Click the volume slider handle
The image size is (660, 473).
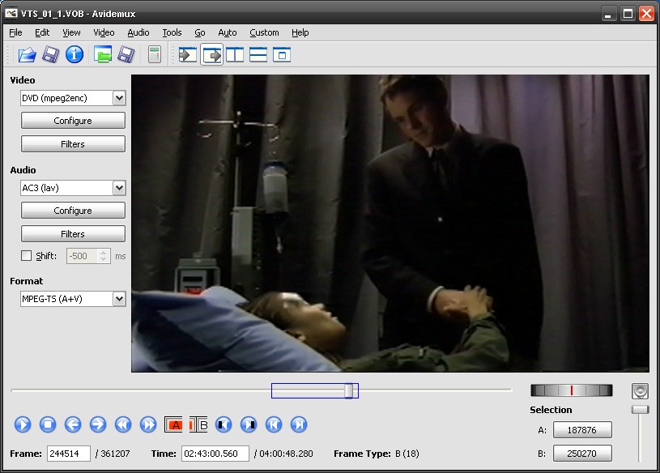tap(641, 410)
